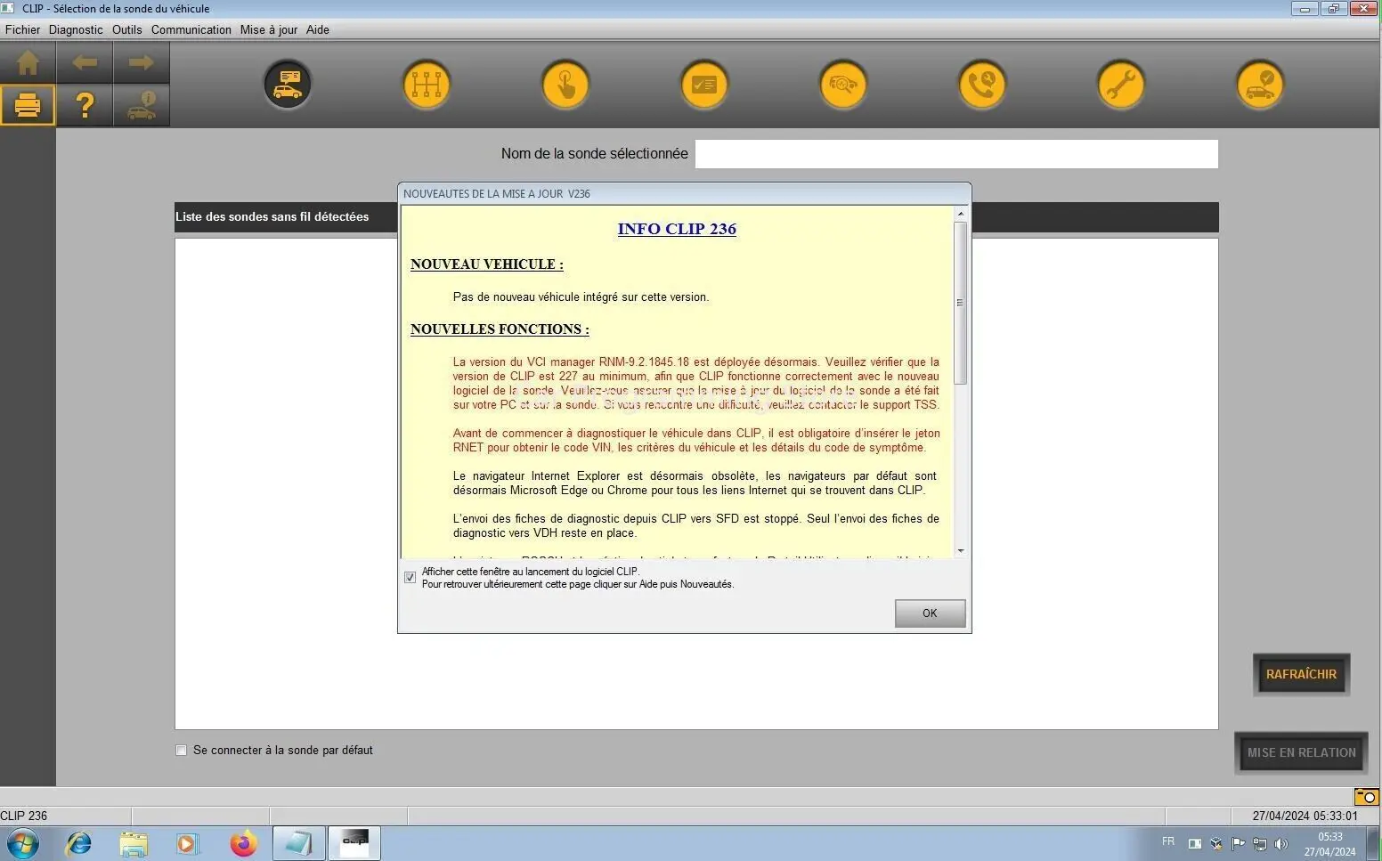Select the car diagnostic gauge step icon
Viewport: 1382px width, 861px height.
[x=843, y=85]
